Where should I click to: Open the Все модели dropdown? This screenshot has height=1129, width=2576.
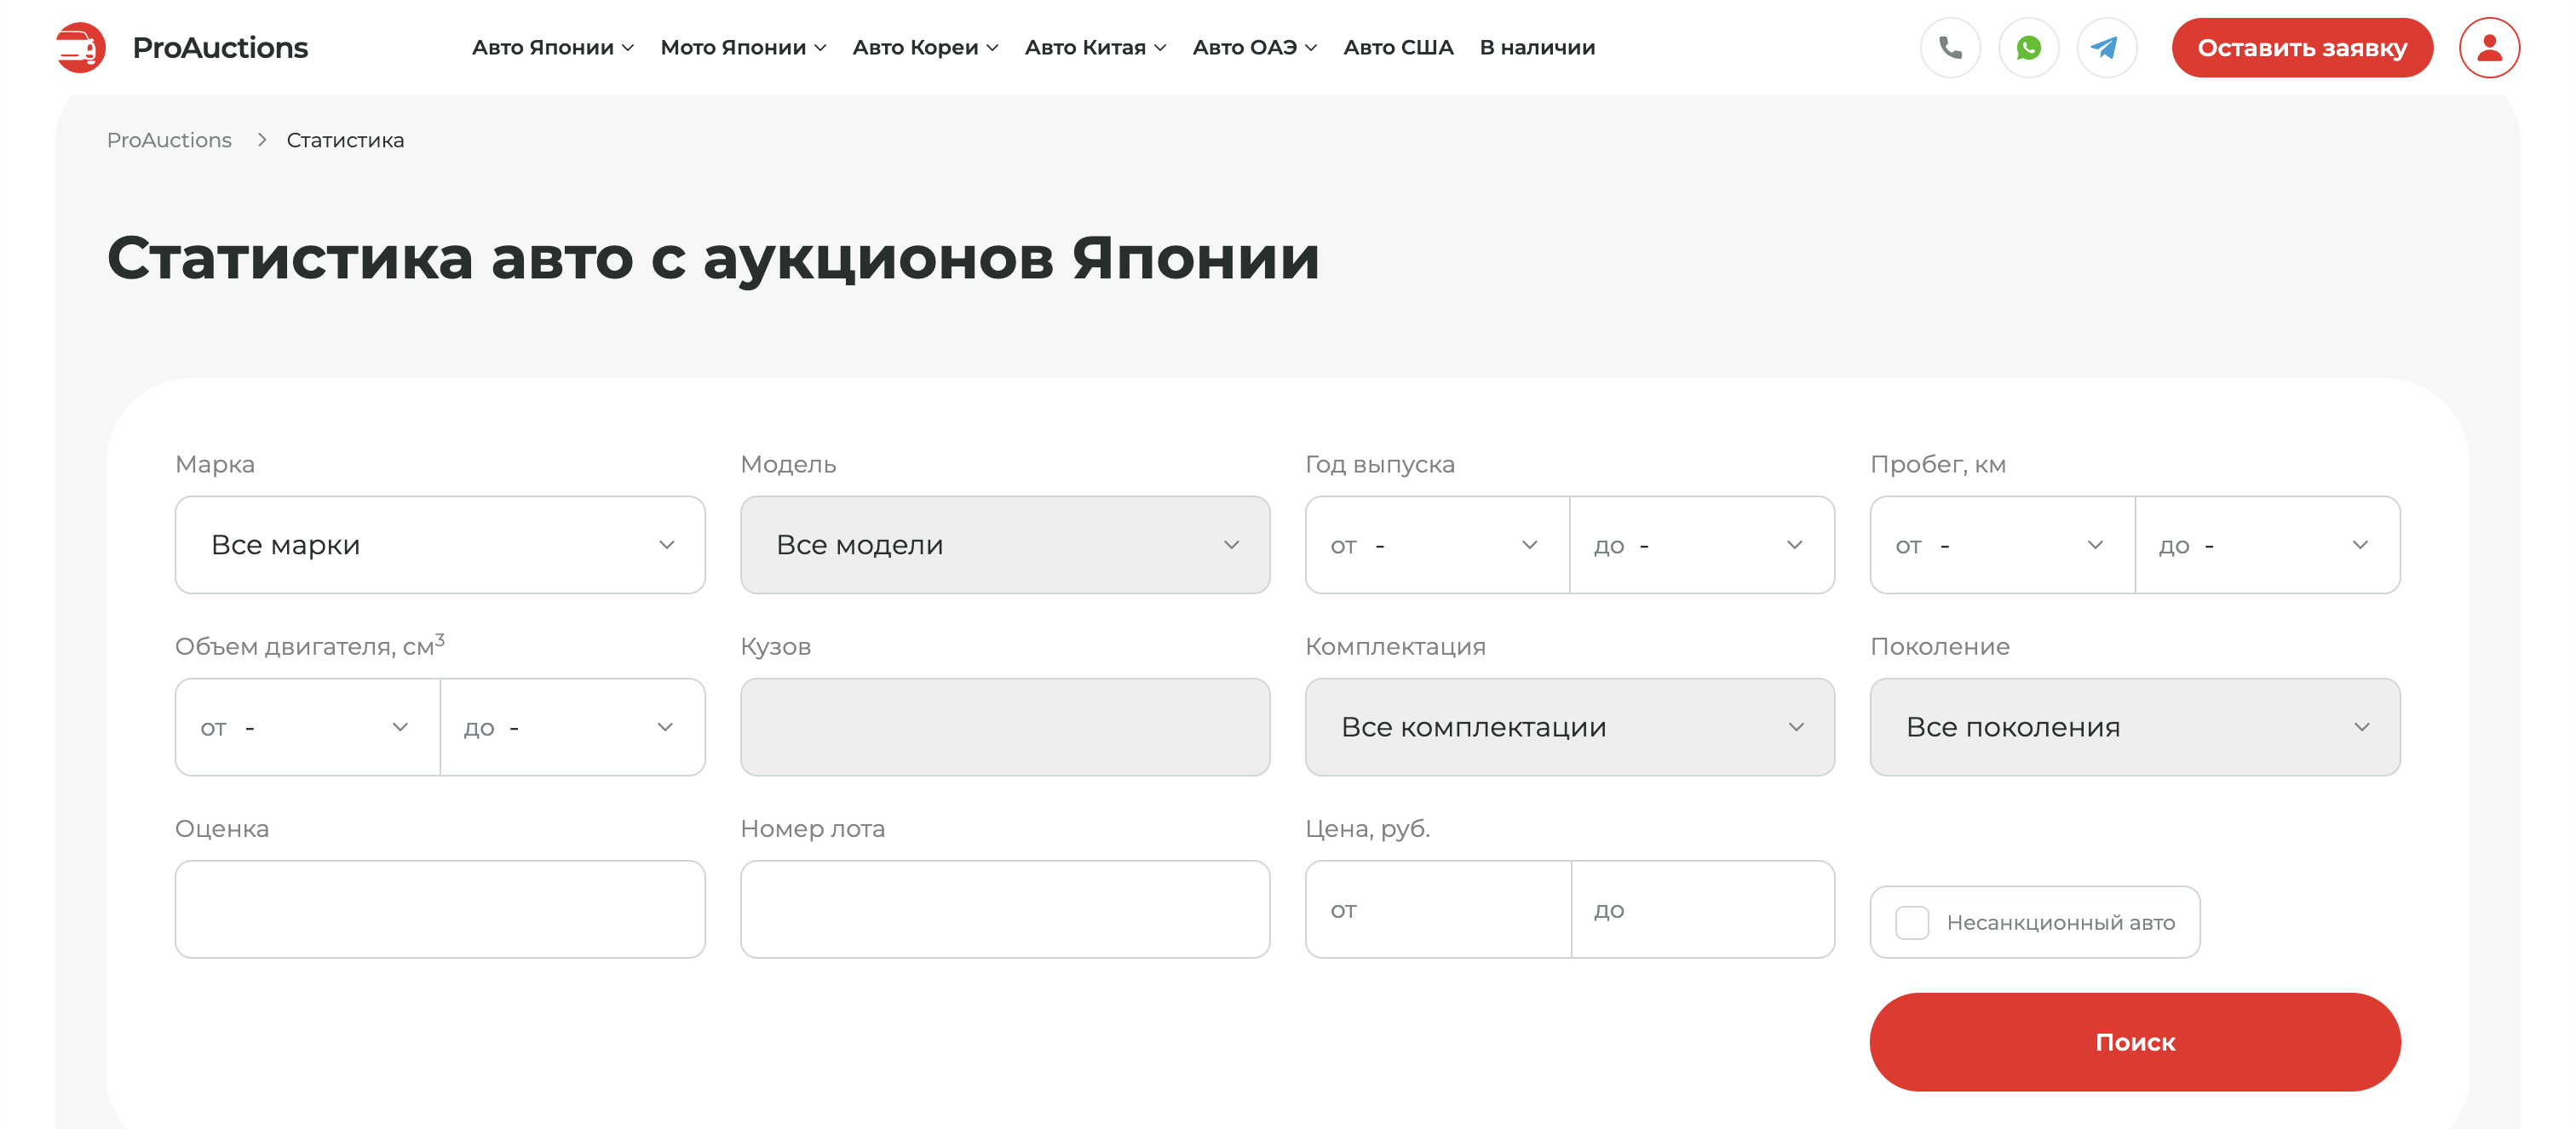pyautogui.click(x=1005, y=545)
